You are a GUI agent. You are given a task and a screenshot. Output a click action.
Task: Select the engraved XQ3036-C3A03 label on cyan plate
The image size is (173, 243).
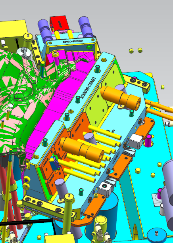(89, 88)
